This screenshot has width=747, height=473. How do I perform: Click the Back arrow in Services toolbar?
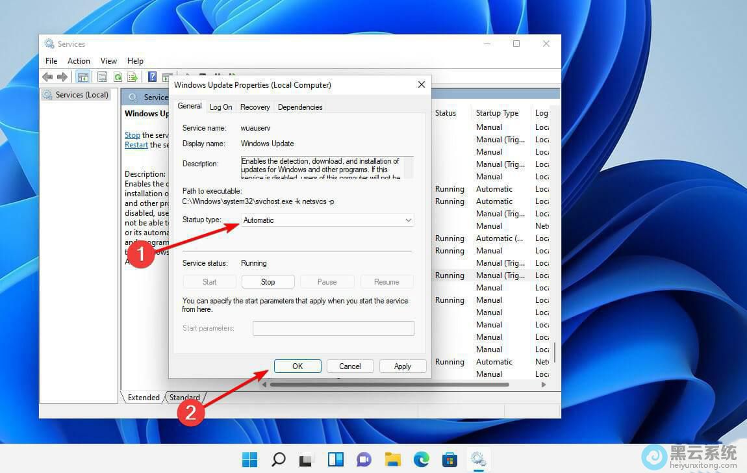(x=47, y=77)
